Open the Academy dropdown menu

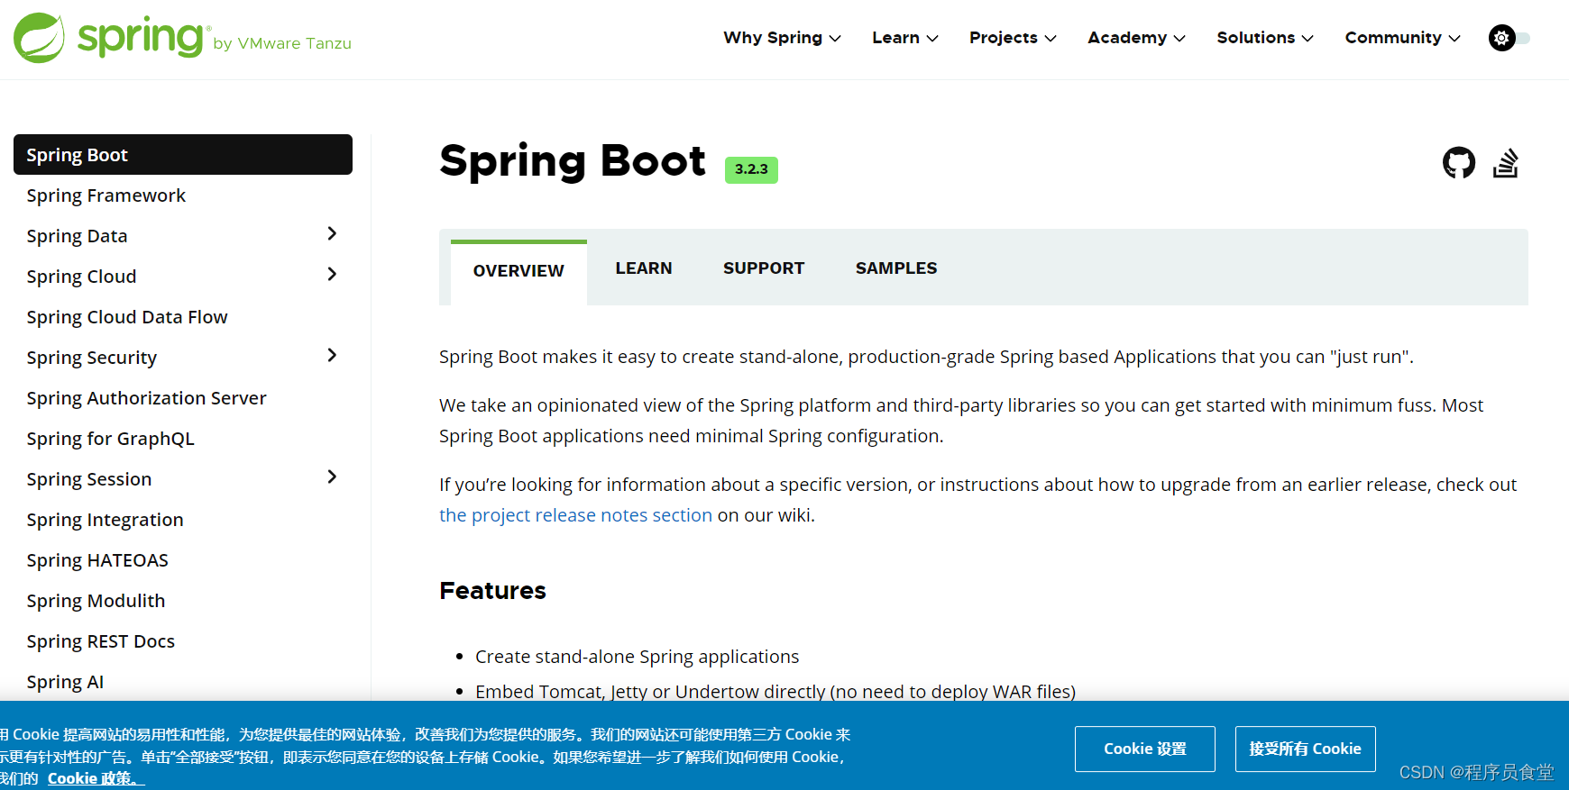1136,38
